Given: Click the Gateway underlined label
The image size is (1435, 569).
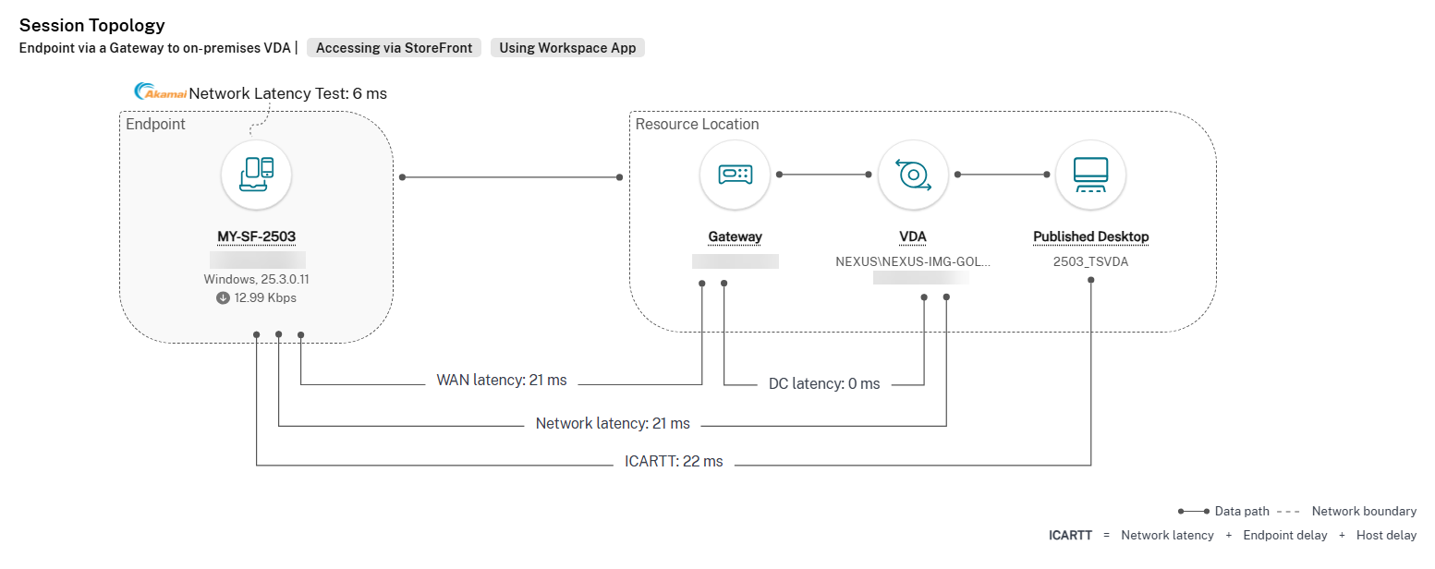Looking at the screenshot, I should [x=734, y=236].
